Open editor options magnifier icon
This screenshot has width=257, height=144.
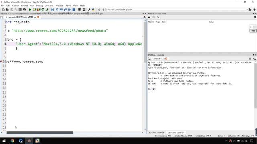pyautogui.click(x=145, y=17)
